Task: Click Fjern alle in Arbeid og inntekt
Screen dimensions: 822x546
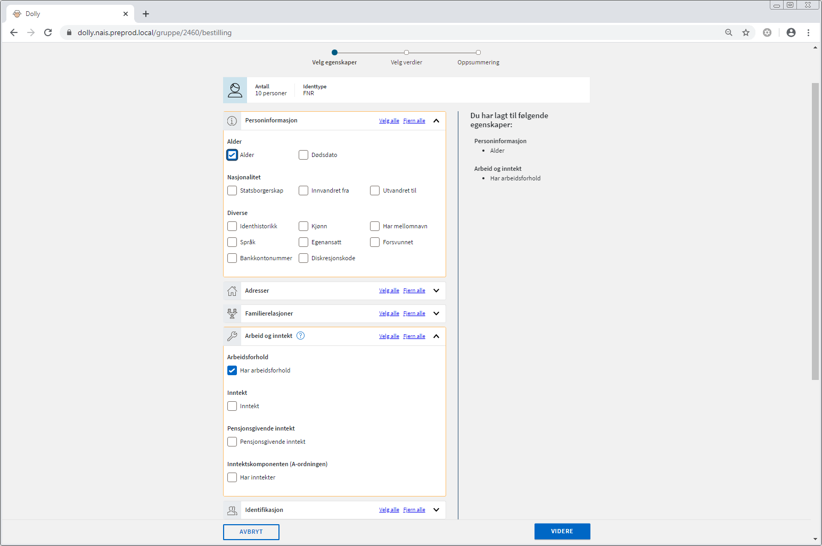Action: coord(414,336)
